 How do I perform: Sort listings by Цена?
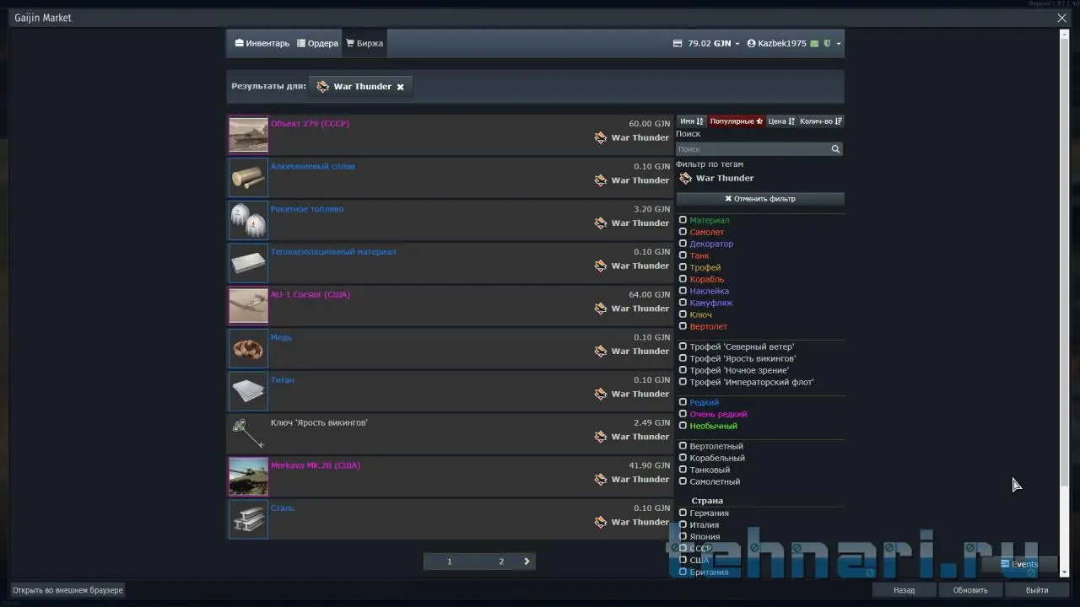pos(781,121)
